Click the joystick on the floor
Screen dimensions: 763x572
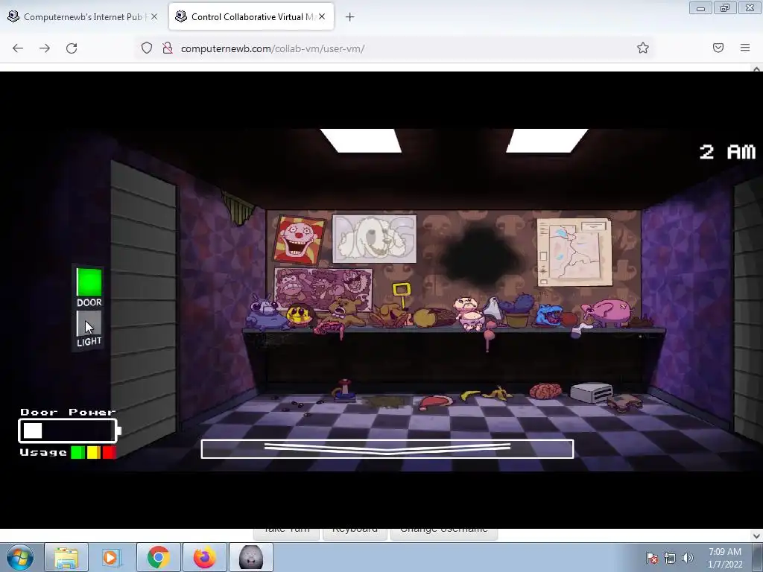[344, 390]
